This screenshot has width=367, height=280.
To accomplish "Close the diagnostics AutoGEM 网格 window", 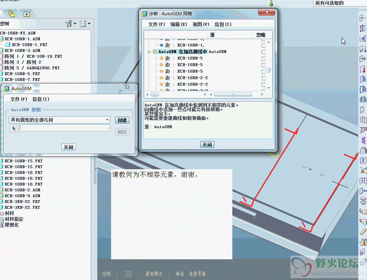I will click(x=266, y=12).
